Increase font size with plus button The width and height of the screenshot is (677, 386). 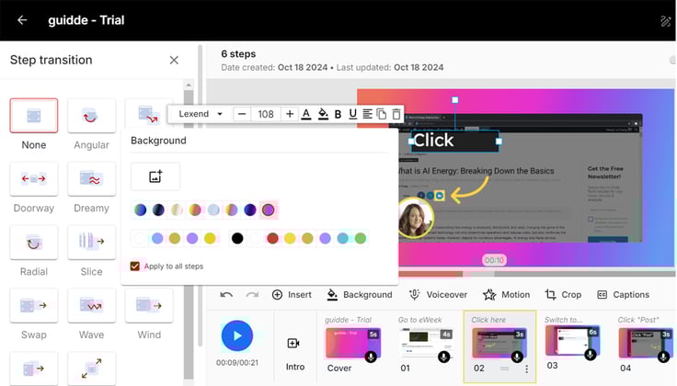(x=290, y=114)
